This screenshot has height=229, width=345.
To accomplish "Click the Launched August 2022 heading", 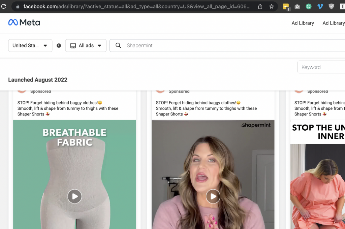I will [x=38, y=80].
